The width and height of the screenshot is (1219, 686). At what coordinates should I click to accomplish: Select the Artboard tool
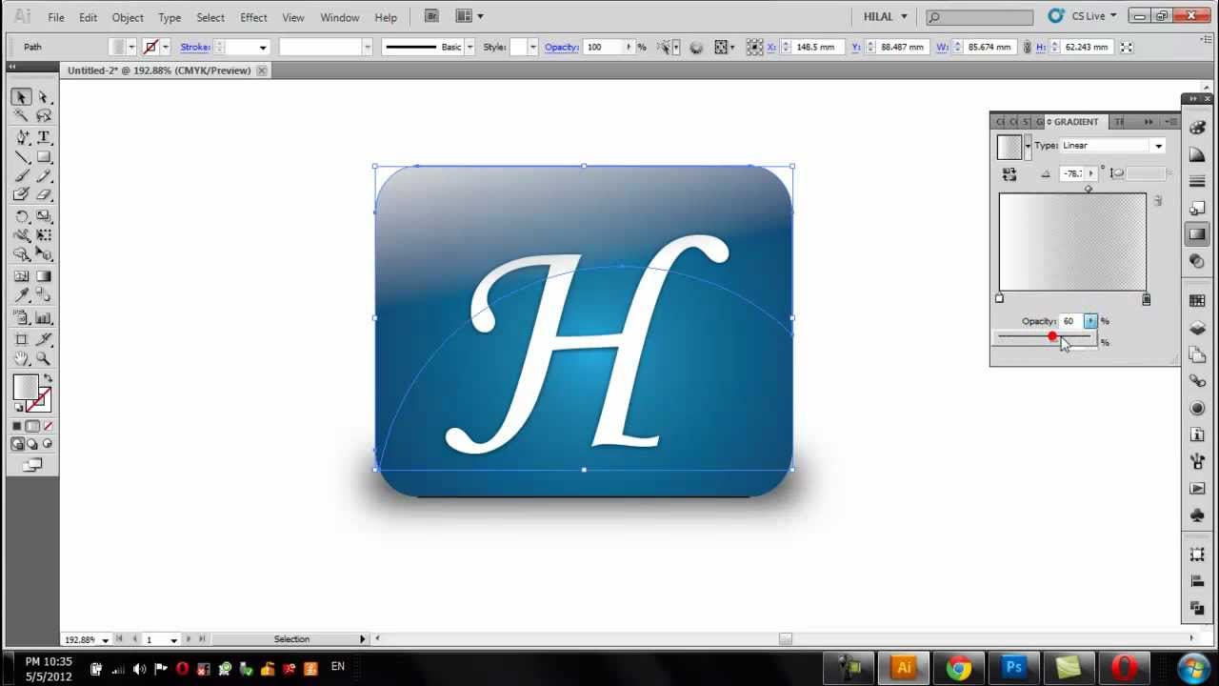click(22, 339)
